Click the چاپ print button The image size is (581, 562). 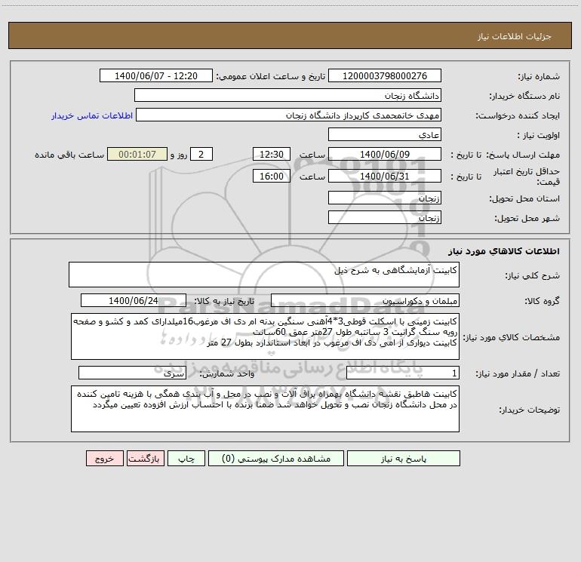click(186, 458)
